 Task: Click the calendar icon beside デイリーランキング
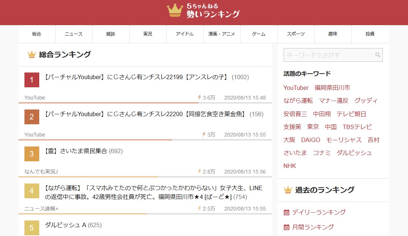click(286, 212)
